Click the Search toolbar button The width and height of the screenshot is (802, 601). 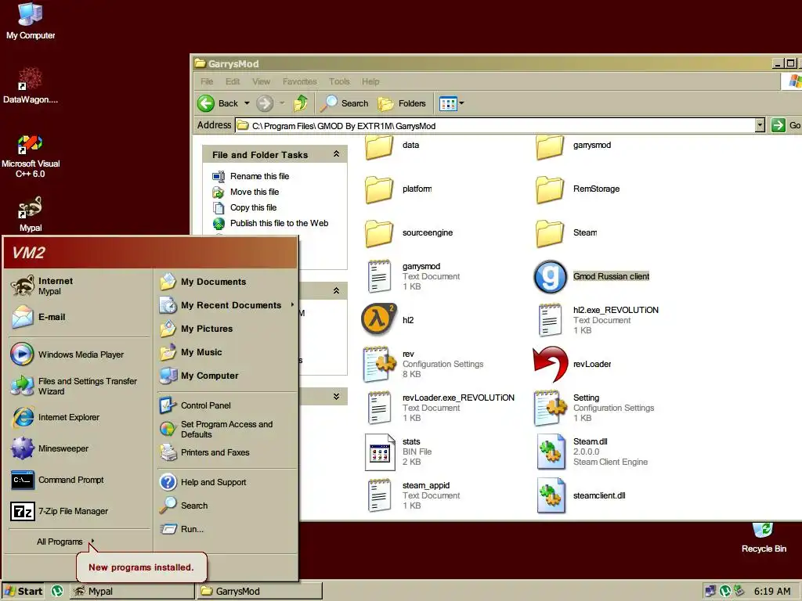[x=345, y=103]
